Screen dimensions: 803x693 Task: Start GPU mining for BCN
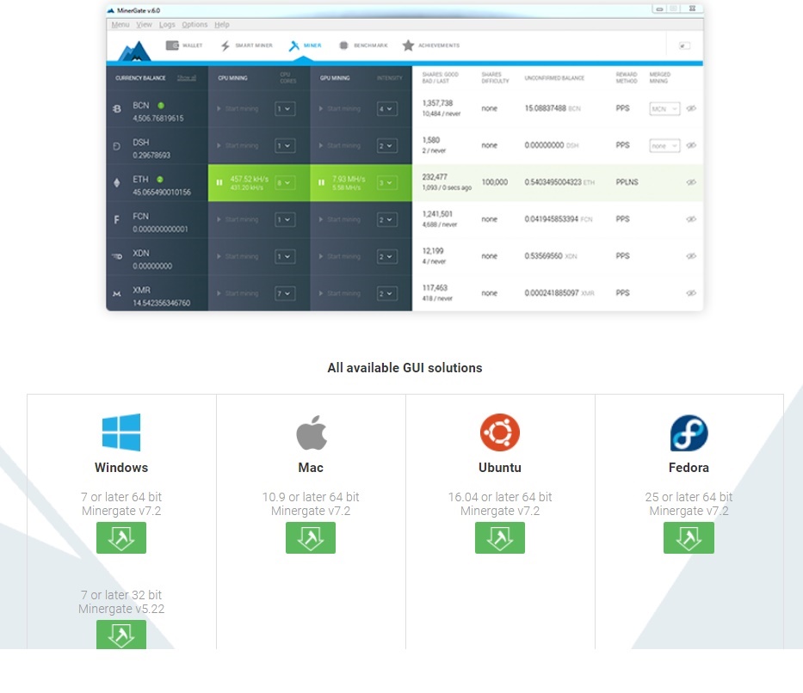(340, 109)
